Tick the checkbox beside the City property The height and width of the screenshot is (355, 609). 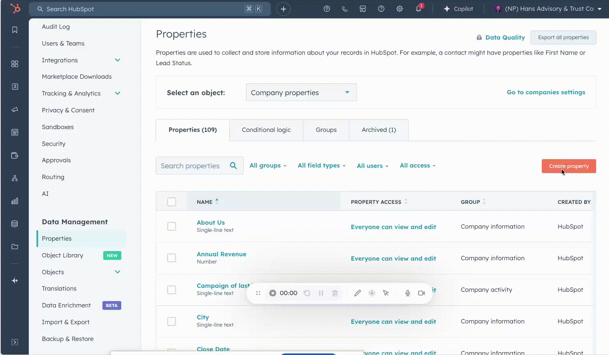(171, 321)
